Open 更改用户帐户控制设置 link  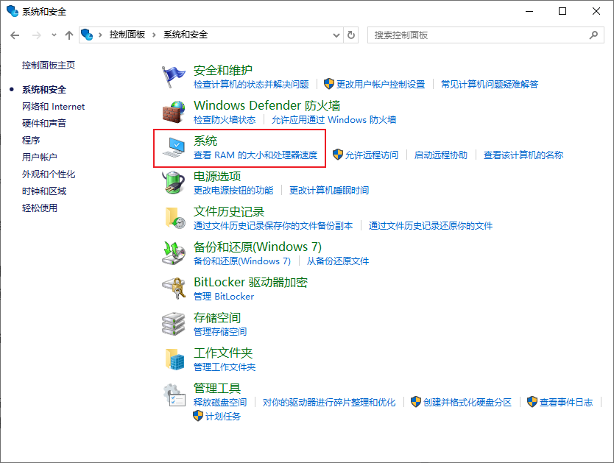[381, 84]
